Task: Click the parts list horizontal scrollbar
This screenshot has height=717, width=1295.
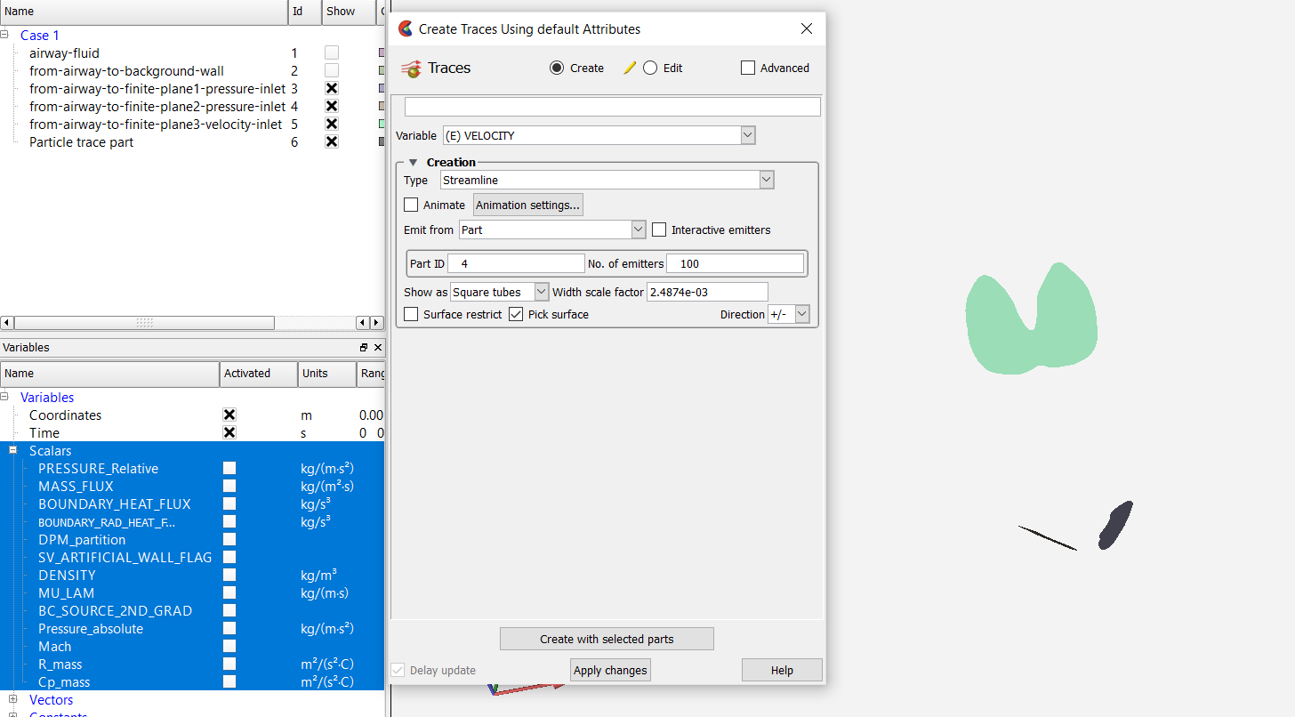Action: pos(144,323)
